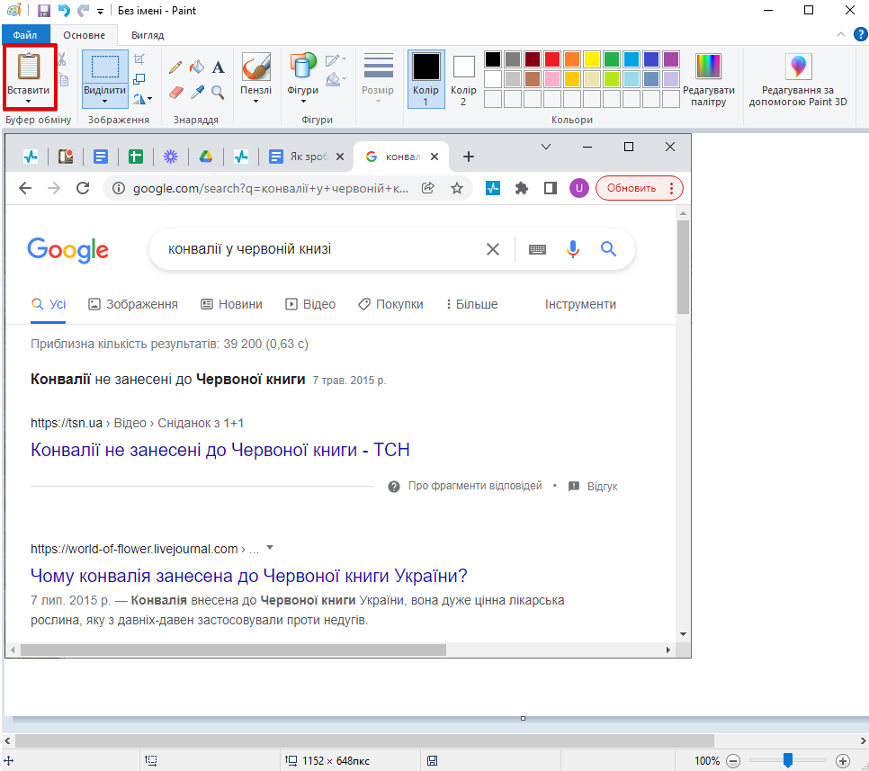
Task: Click the reload icon in the Chrome screenshot
Action: [83, 188]
